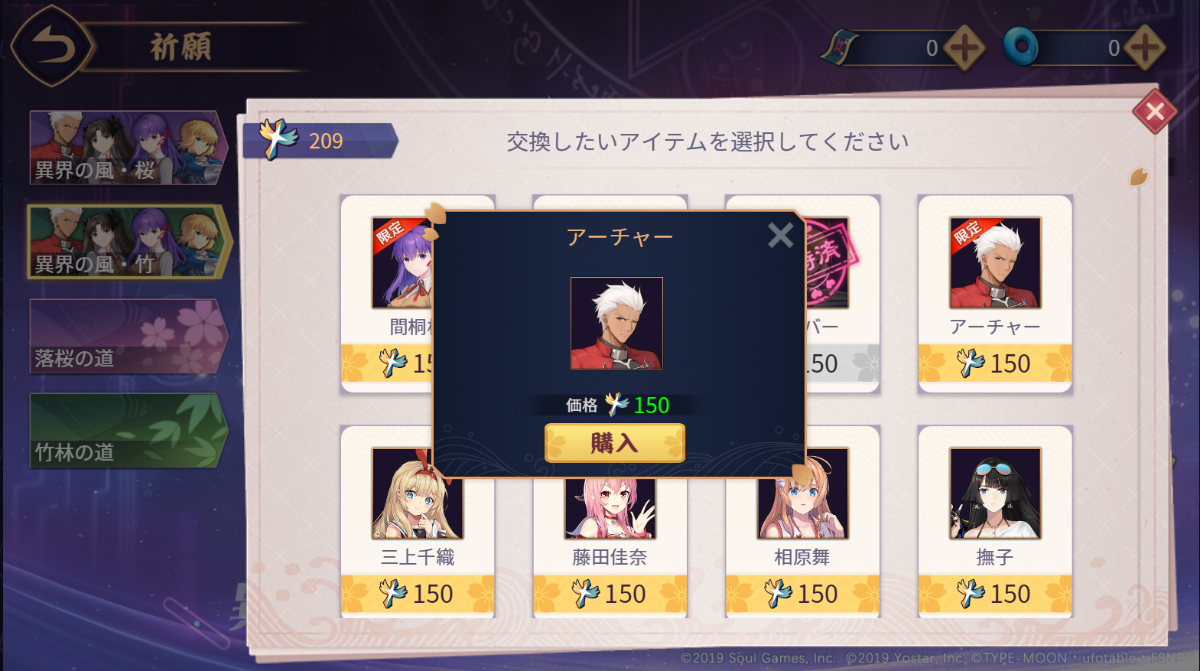Choose アーチャー item card in grid
Viewport: 1200px width, 671px height.
click(995, 294)
